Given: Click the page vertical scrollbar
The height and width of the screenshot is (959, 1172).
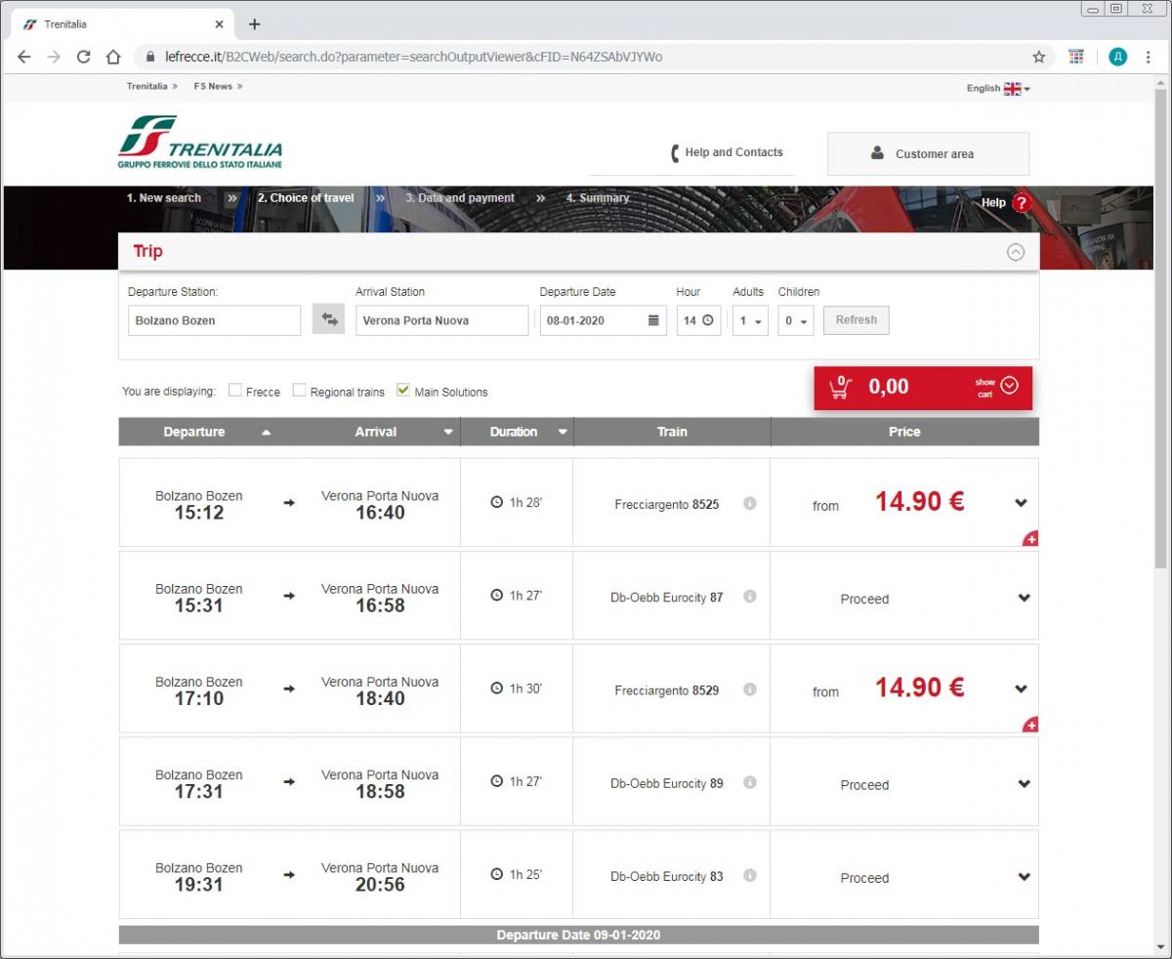Looking at the screenshot, I should [x=1161, y=327].
